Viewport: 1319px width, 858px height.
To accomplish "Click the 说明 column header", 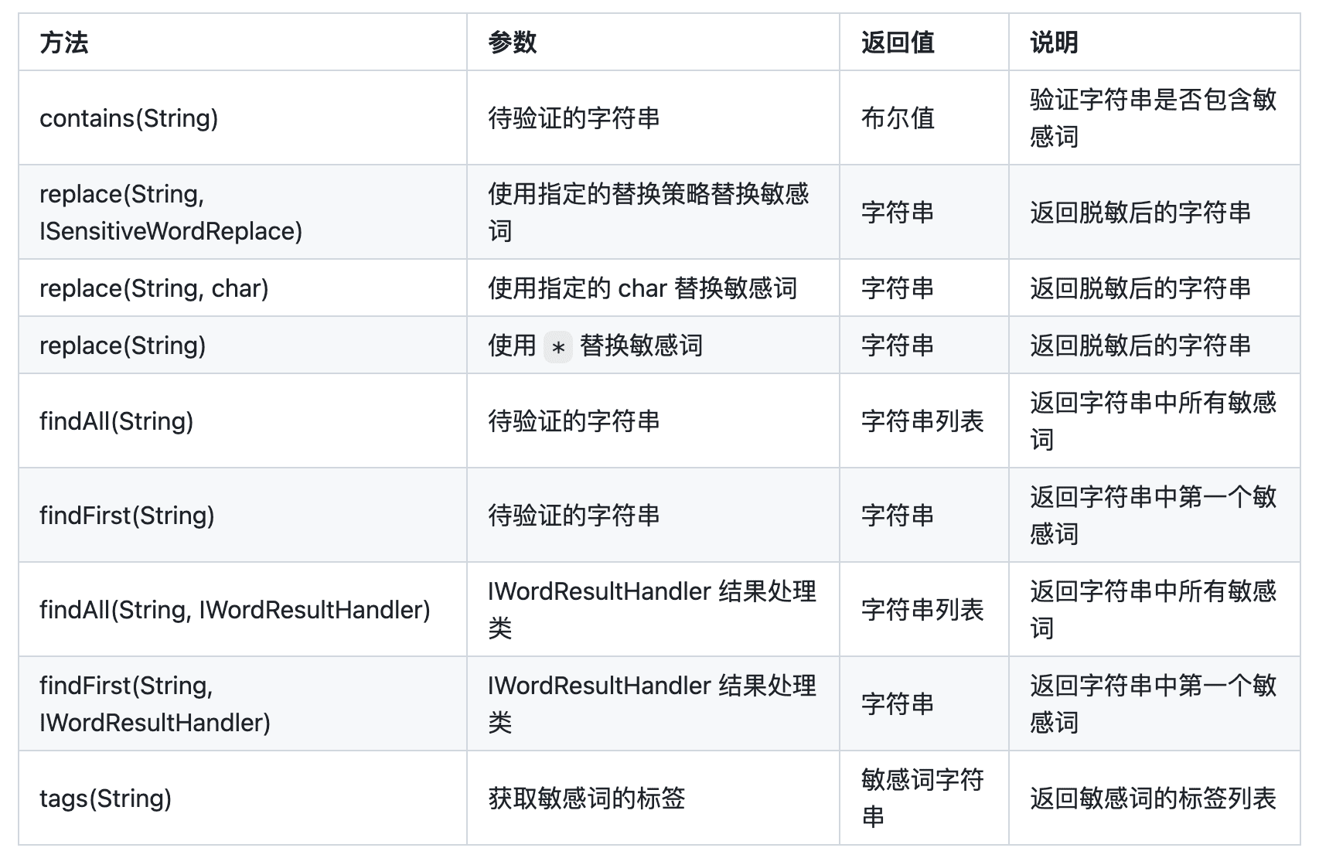I will click(x=1154, y=43).
